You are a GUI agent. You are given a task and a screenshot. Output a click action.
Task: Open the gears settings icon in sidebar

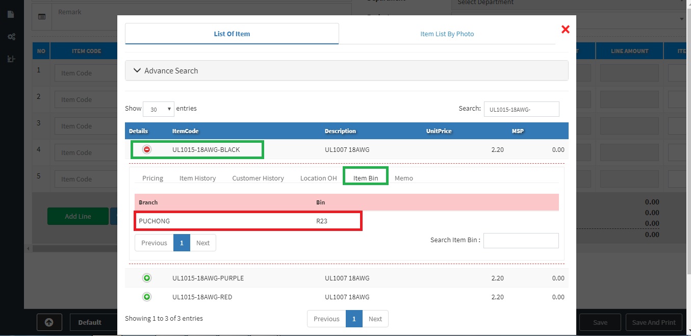[x=11, y=37]
